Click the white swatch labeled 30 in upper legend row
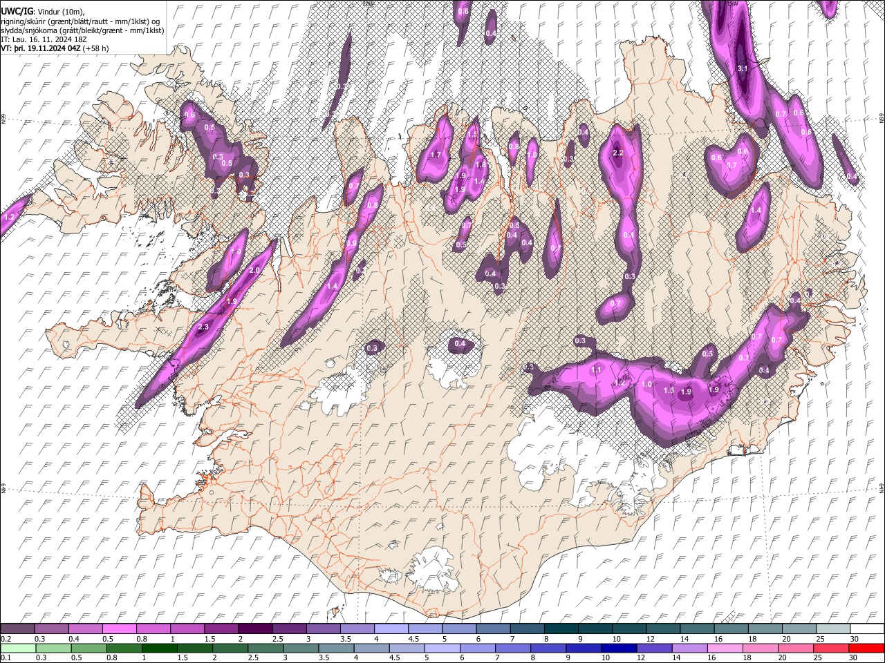Viewport: 885px width, 663px height. pos(866,629)
